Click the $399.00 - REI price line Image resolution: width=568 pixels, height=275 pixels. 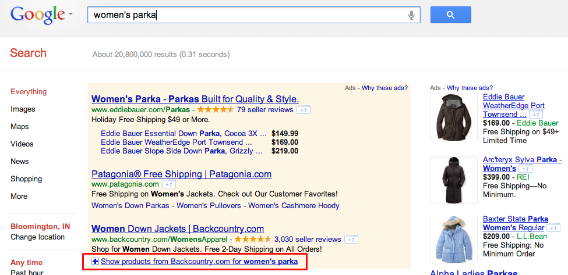point(507,177)
